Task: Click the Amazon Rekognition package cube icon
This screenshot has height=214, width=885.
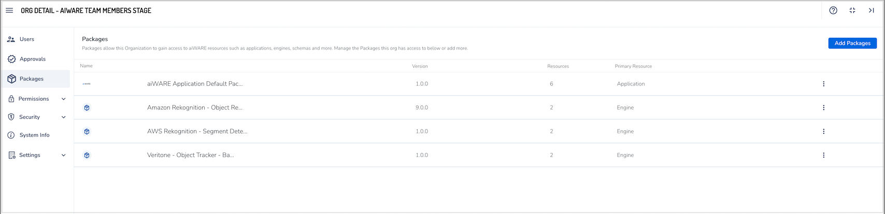Action: click(x=87, y=108)
